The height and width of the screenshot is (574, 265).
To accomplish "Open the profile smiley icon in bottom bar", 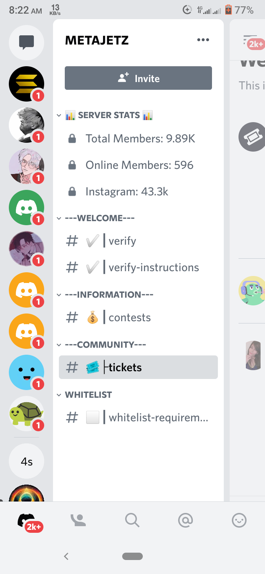I will (239, 520).
